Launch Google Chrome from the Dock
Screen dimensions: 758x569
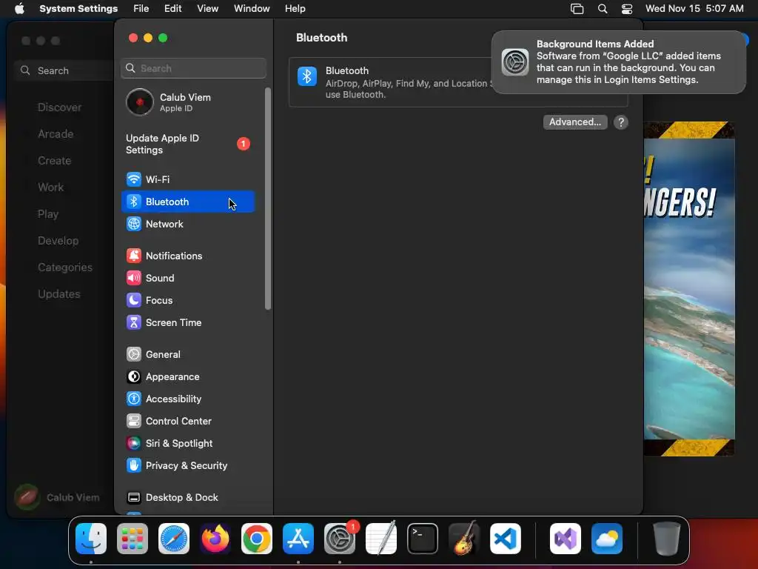tap(257, 539)
